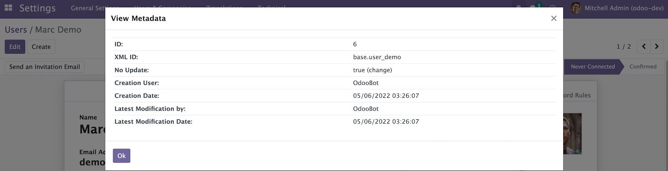Open the apps grid menu icon

click(x=8, y=8)
